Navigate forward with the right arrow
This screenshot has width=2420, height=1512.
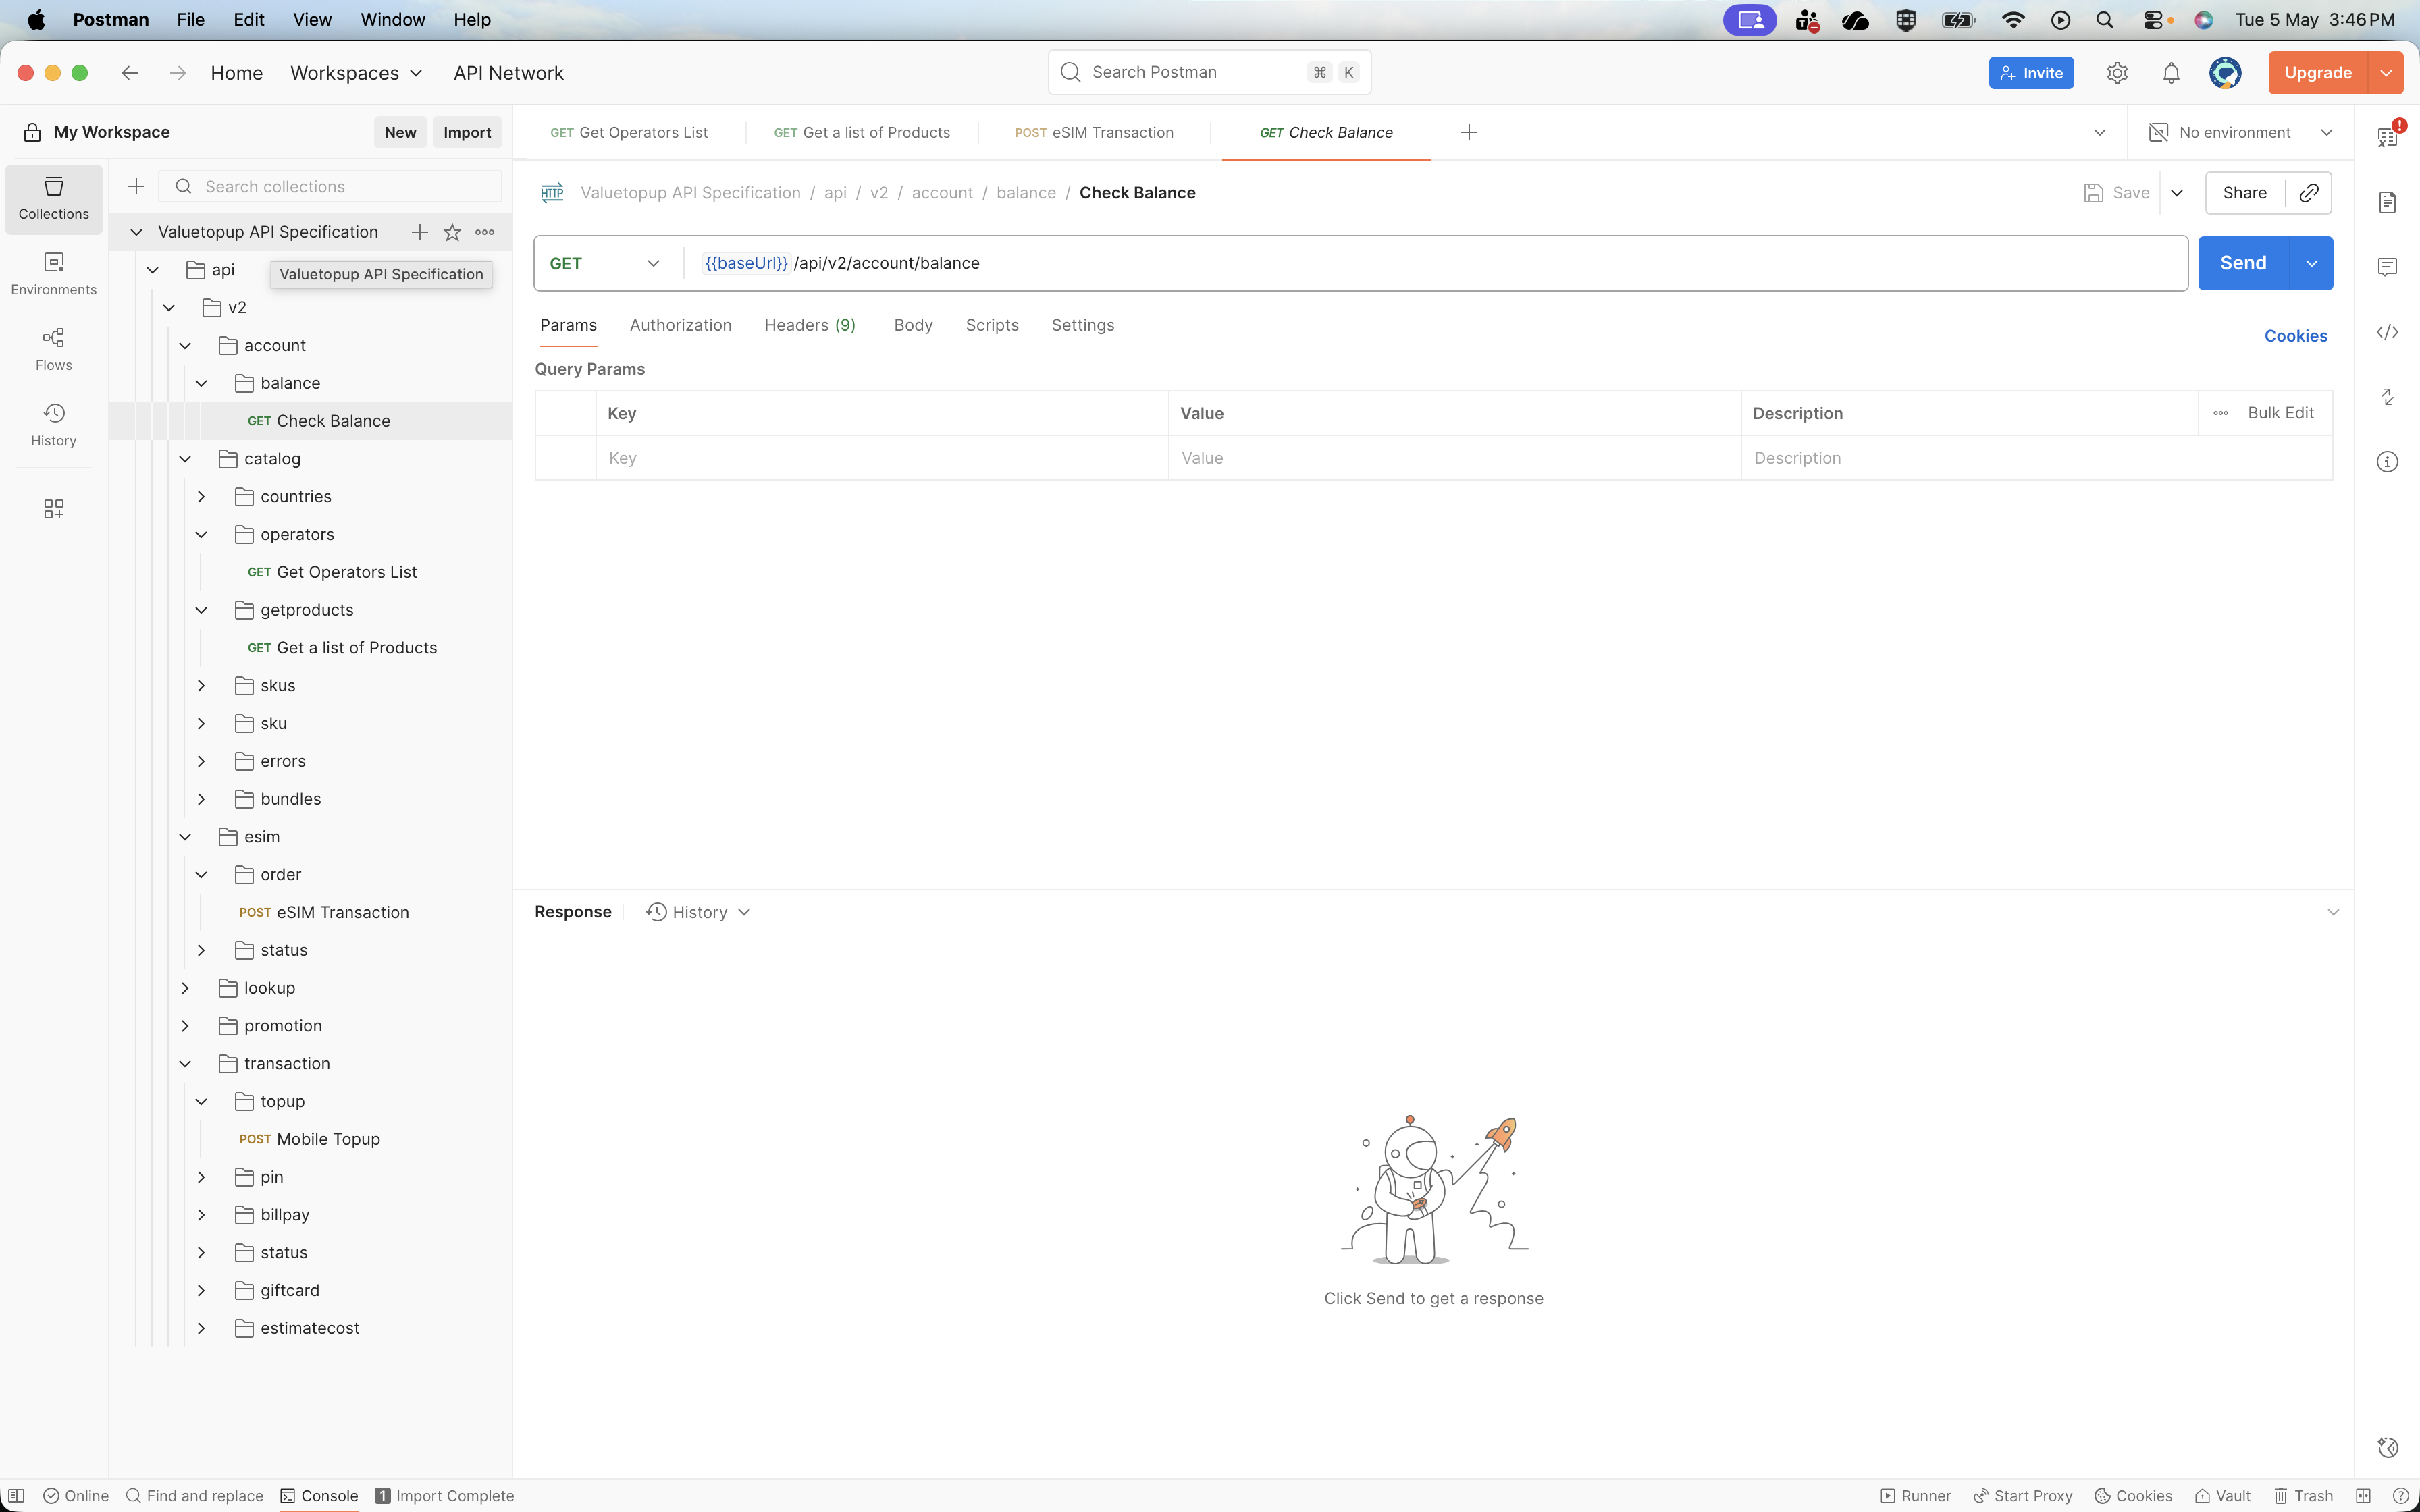[178, 73]
